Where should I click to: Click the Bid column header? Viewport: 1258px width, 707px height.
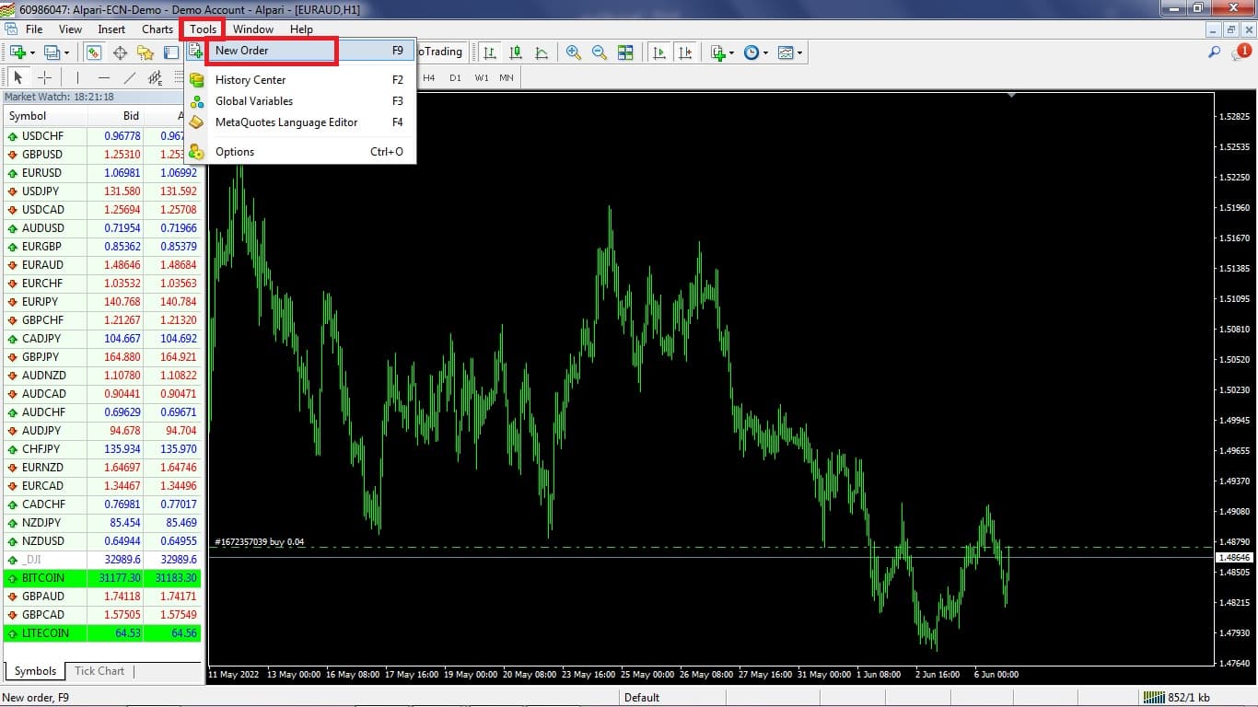[116, 116]
